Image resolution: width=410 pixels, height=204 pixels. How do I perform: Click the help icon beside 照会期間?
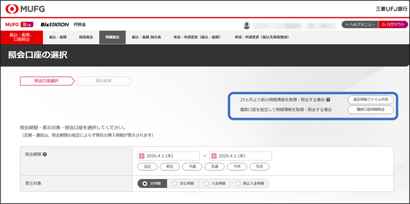point(45,155)
